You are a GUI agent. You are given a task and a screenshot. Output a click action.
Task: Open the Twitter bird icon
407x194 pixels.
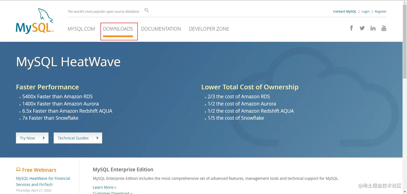click(362, 28)
